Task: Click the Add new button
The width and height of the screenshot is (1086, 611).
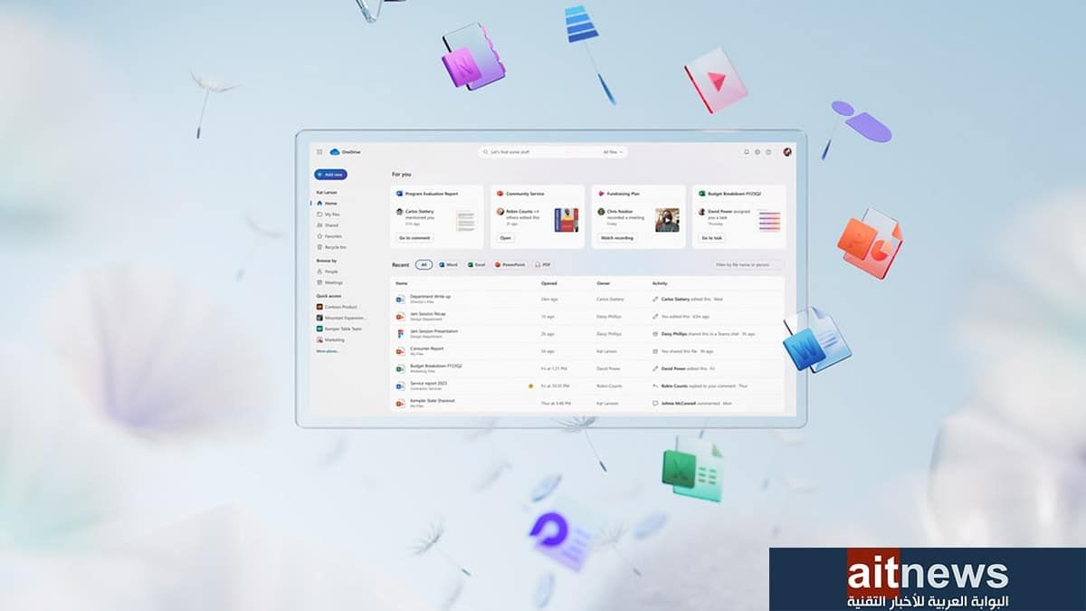Action: pos(330,175)
